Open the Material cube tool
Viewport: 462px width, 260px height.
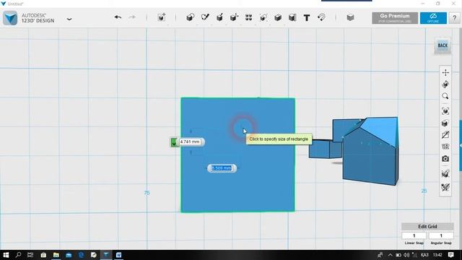pyautogui.click(x=350, y=17)
